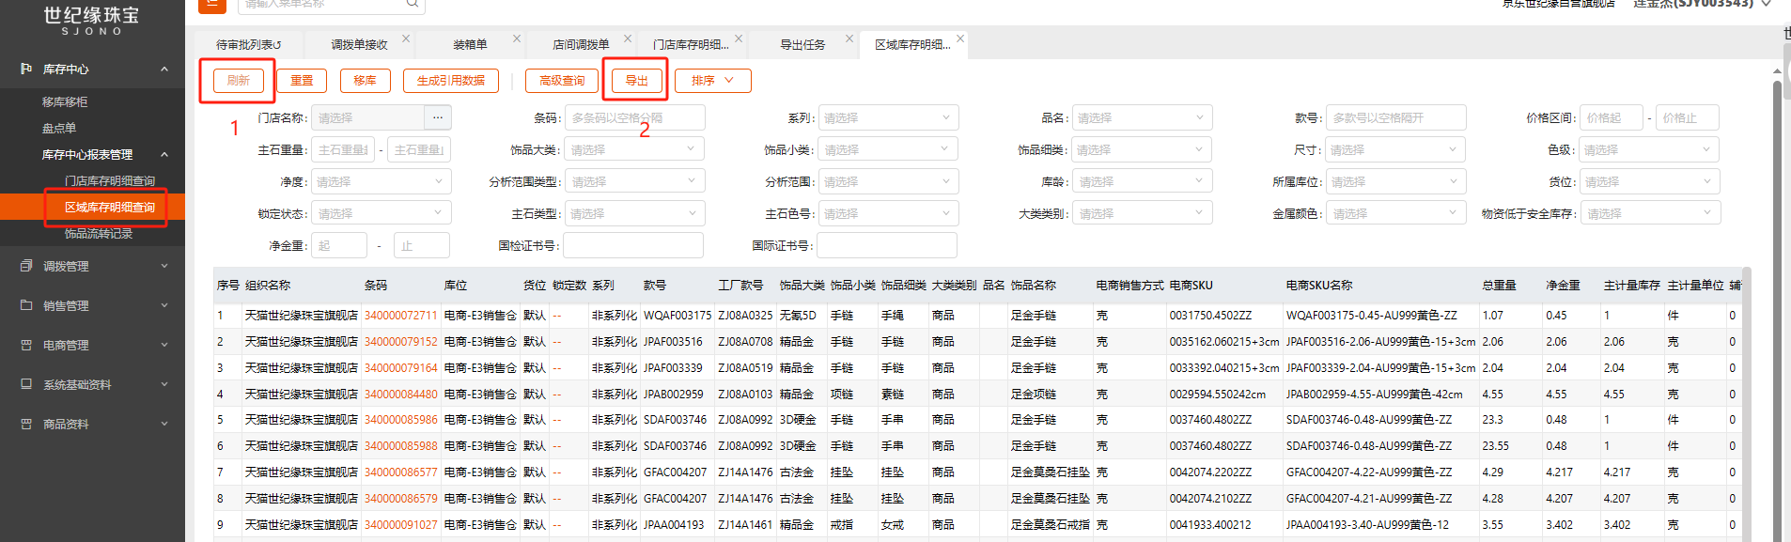Click the 系统基础资料 monitor icon

click(x=26, y=384)
